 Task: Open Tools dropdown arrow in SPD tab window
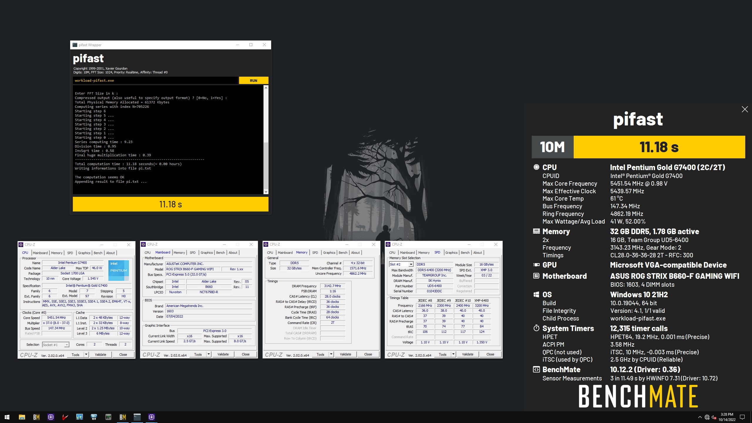pos(453,354)
